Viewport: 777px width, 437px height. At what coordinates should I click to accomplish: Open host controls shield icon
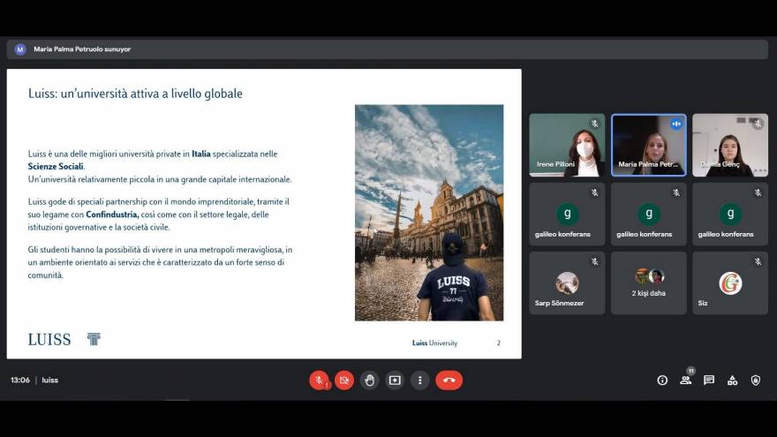click(755, 380)
